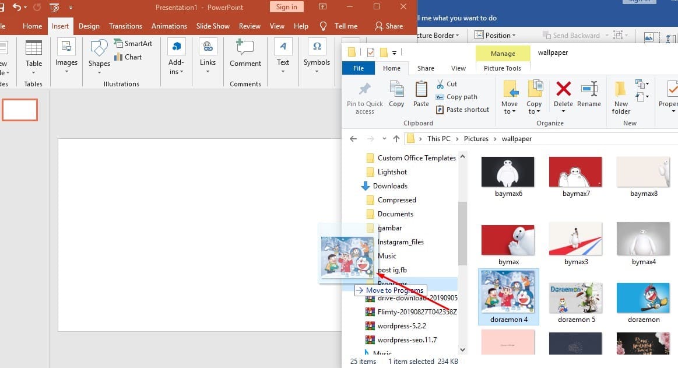Insert SmartArt graphic
Screen dimensions: 678x368
click(x=133, y=43)
